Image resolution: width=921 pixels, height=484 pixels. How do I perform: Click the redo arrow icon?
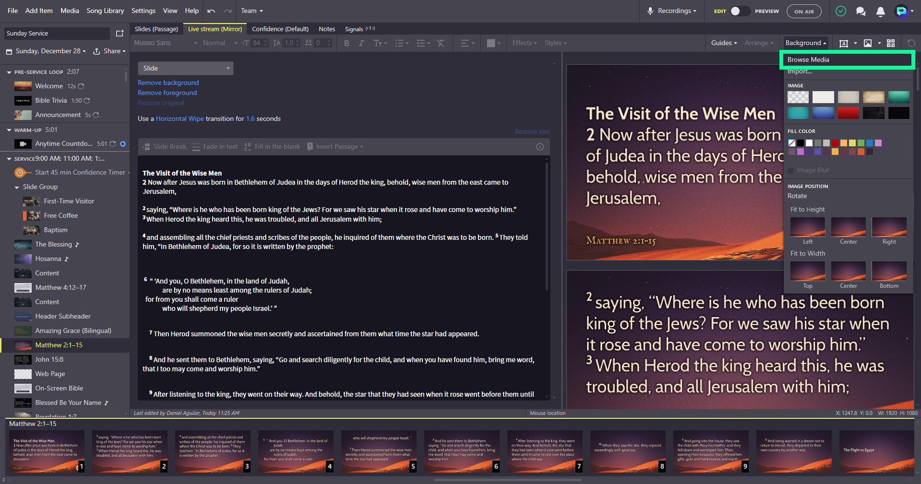click(x=228, y=11)
